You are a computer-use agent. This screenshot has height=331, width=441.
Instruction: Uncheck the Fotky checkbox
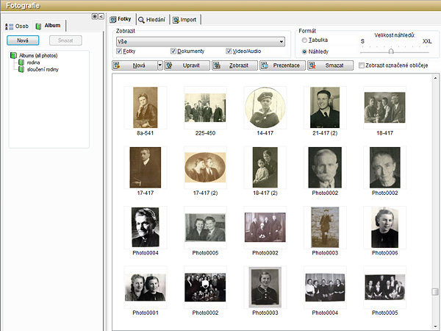pyautogui.click(x=119, y=51)
